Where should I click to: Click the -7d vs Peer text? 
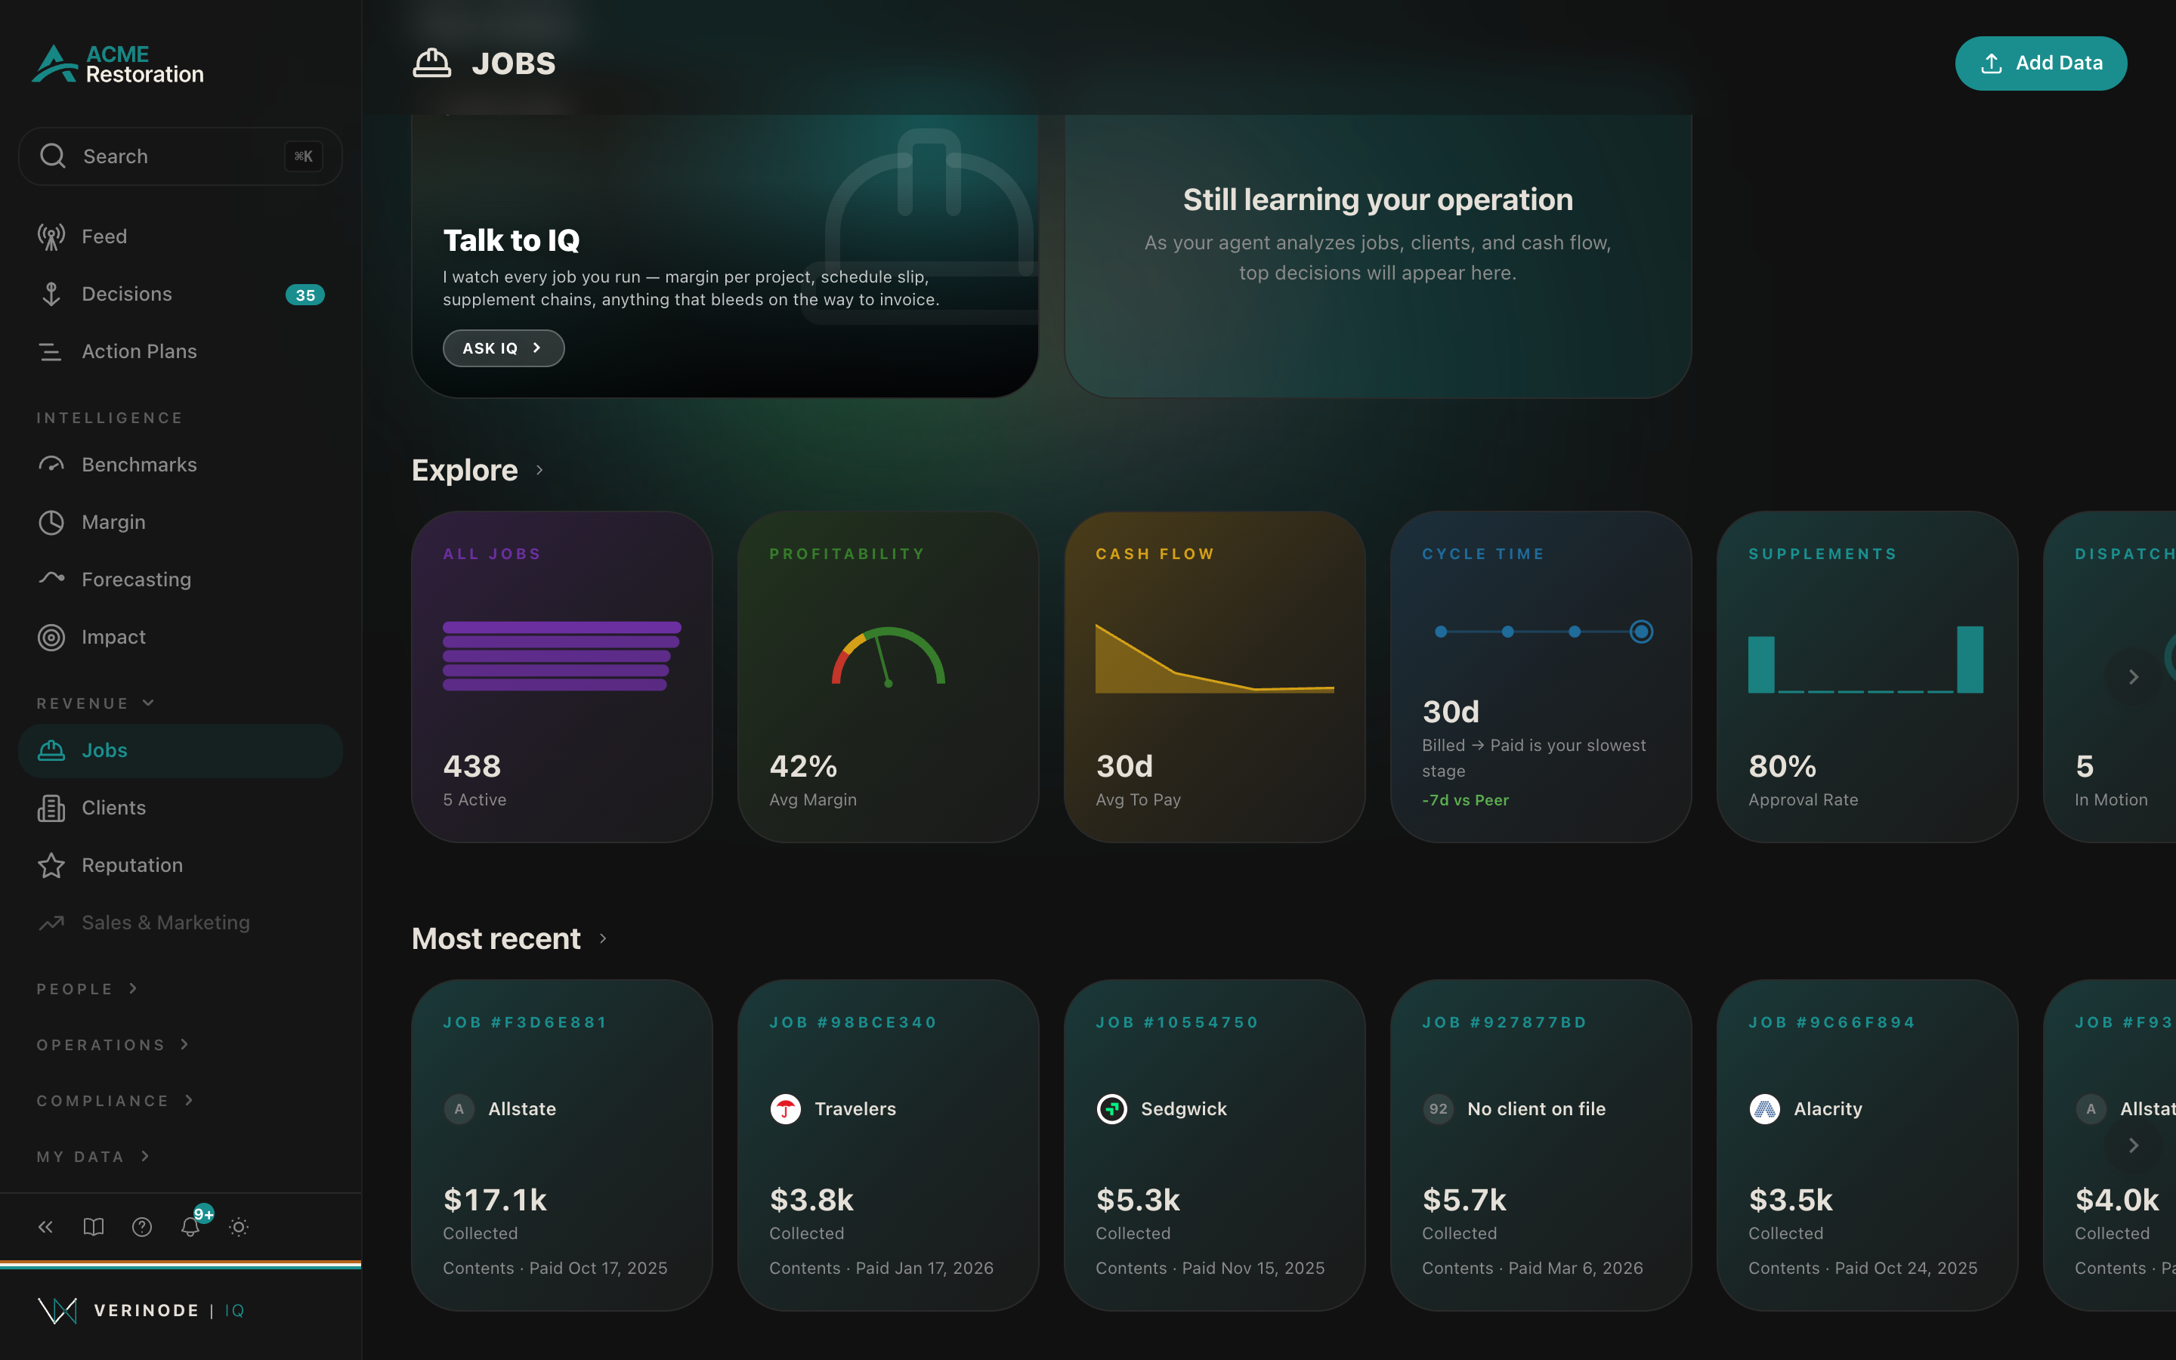point(1466,799)
